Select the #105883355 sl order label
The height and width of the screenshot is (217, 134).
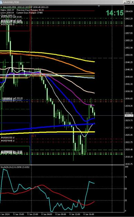click(x=8, y=138)
